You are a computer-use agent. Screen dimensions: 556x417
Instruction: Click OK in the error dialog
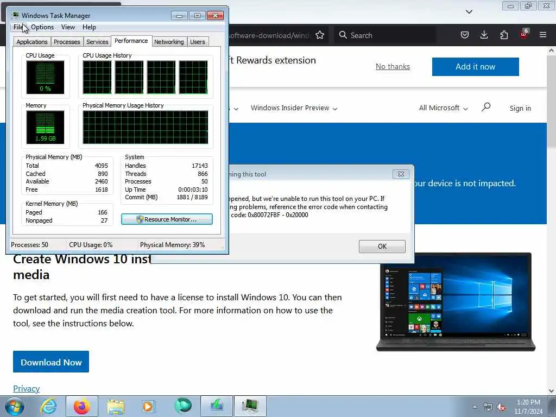pyautogui.click(x=382, y=247)
